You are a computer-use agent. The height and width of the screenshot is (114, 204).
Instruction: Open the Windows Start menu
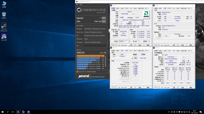click(3, 112)
